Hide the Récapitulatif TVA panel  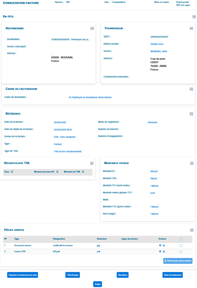92,163
